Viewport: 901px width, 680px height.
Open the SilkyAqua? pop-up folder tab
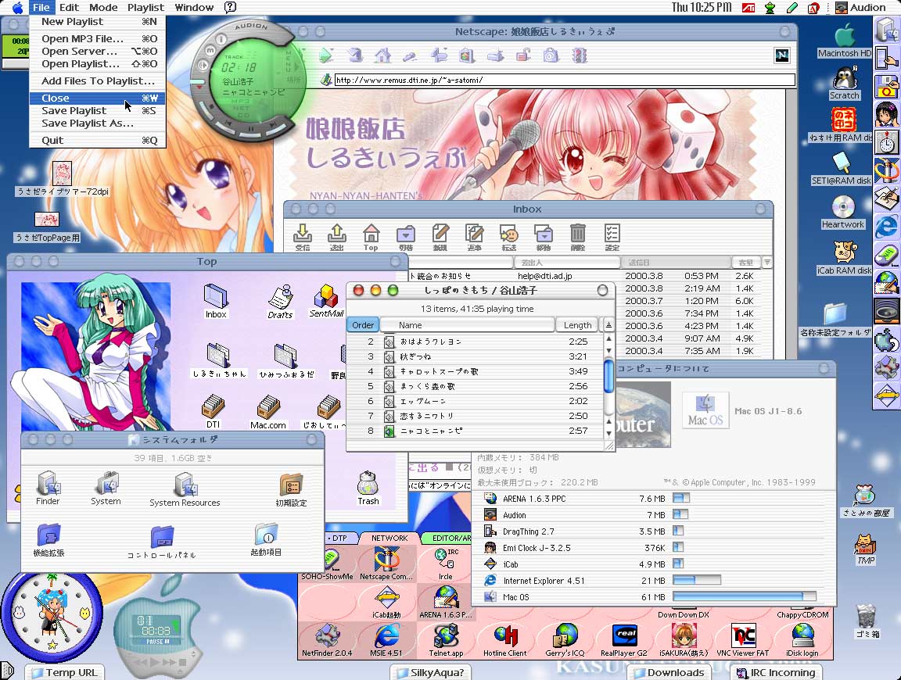click(430, 672)
